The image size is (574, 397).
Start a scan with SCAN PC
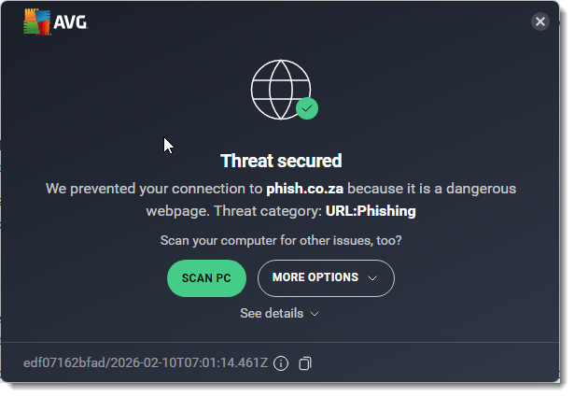(206, 278)
